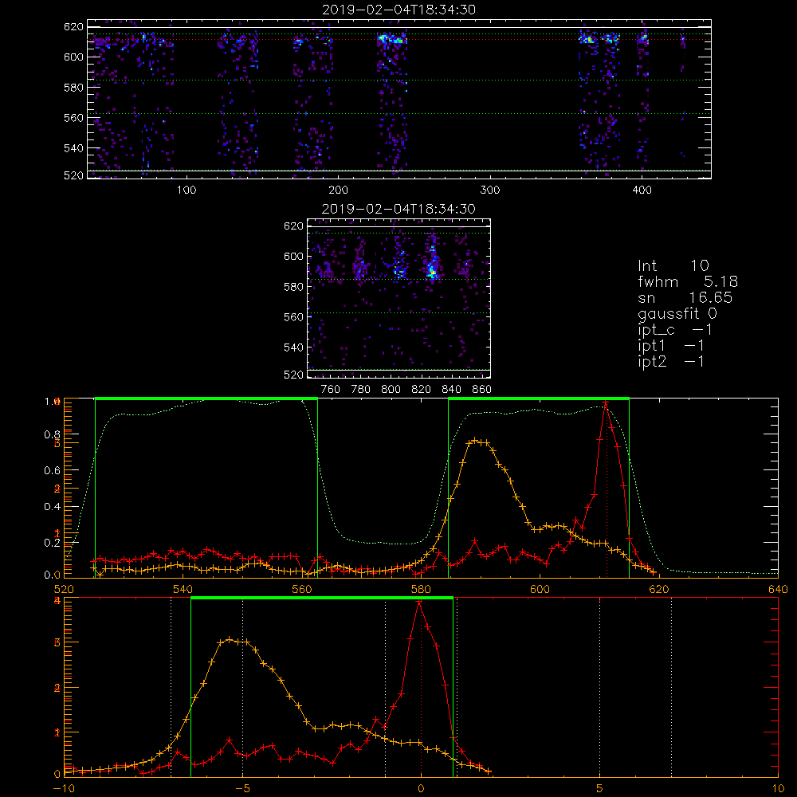Click the bright cluster near x 230 in top spectrogram
Image resolution: width=797 pixels, height=797 pixels.
pyautogui.click(x=392, y=38)
